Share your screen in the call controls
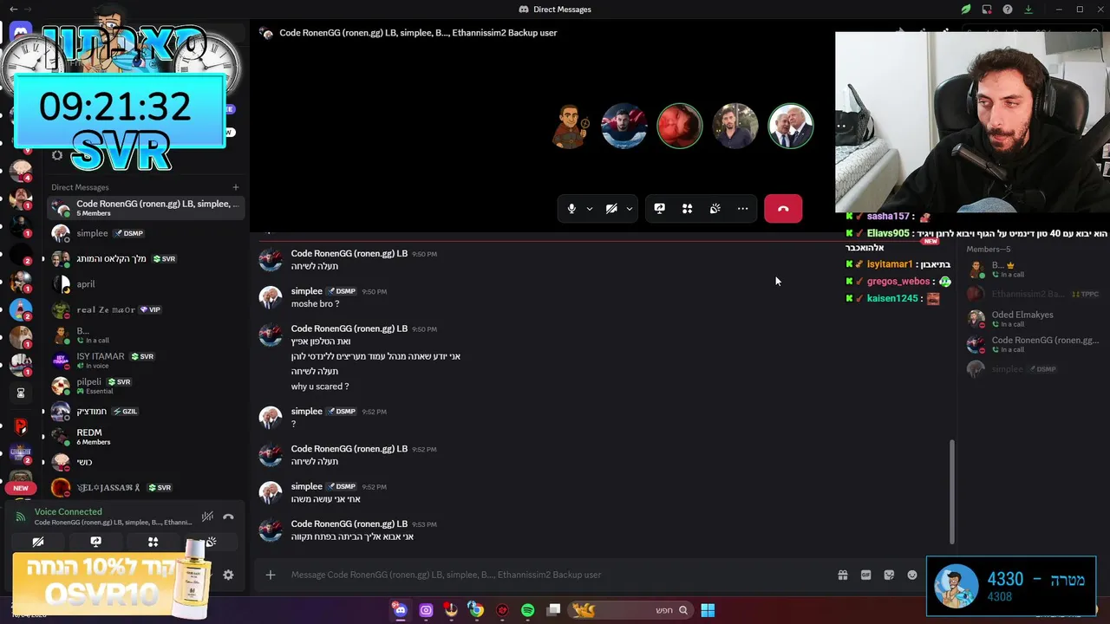The image size is (1110, 624). (x=659, y=209)
